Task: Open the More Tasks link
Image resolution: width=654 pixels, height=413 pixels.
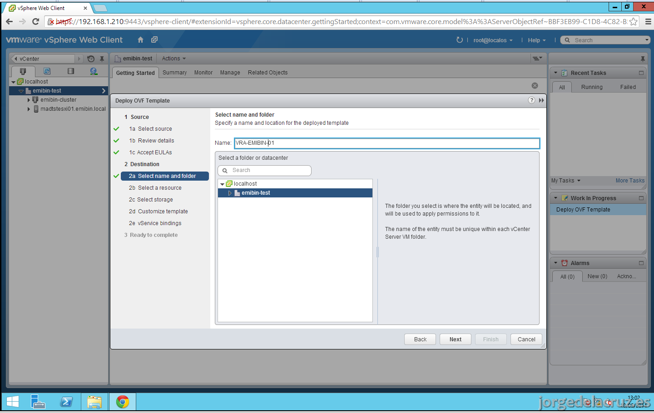Action: (x=630, y=181)
